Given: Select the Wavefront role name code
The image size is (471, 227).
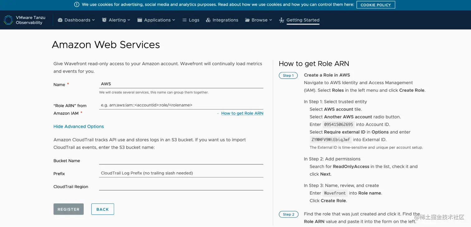Looking at the screenshot, I should point(335,193).
